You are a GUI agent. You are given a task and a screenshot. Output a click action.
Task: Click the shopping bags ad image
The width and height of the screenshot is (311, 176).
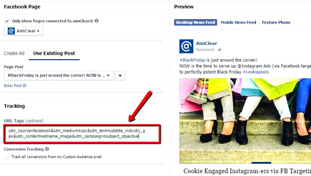pos(245,121)
